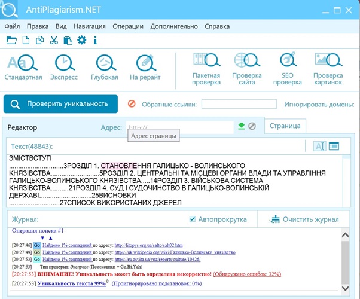Viewport: 360px width, 299px height.
Task: Click in the Адрес URL field
Action: (x=179, y=127)
